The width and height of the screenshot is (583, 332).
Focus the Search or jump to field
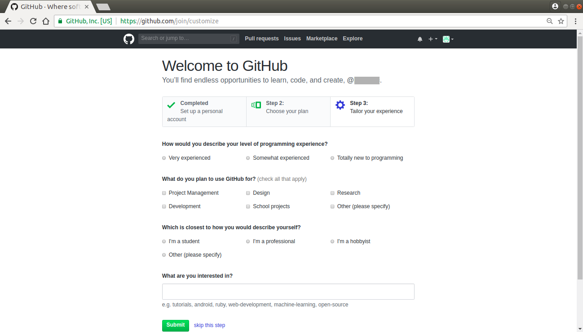(189, 39)
